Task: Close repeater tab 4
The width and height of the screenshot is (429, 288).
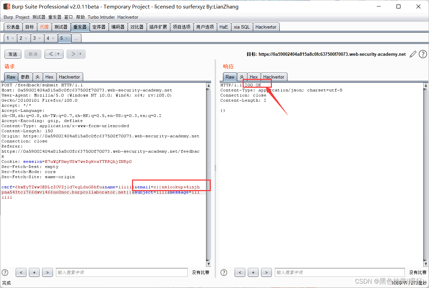Action: tap(53, 38)
